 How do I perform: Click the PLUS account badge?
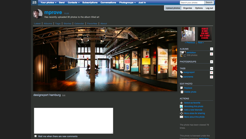click(x=66, y=13)
